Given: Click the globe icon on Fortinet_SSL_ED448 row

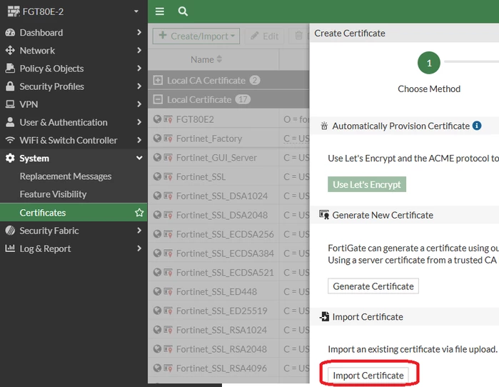Looking at the screenshot, I should click(157, 291).
